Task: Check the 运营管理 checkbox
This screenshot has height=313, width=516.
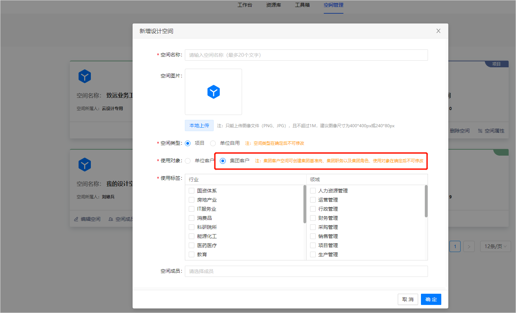Action: [x=313, y=200]
